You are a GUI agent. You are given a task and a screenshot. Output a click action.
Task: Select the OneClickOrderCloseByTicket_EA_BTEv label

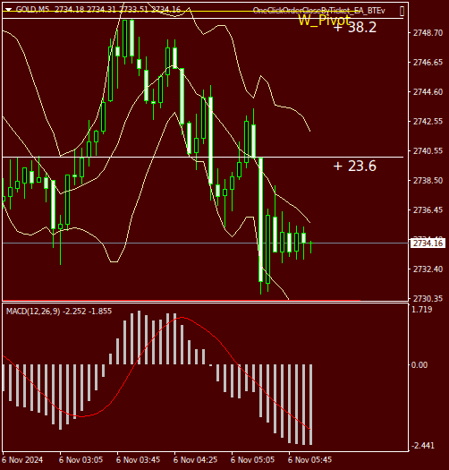pos(319,11)
